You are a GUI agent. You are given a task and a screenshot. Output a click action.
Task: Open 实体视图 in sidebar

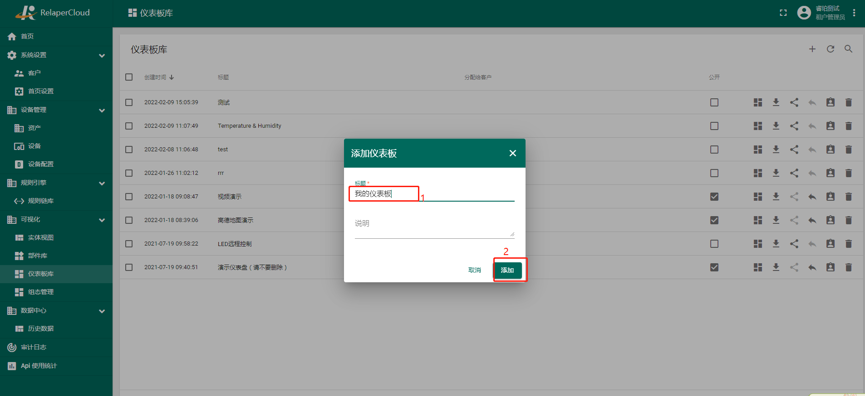click(x=56, y=238)
